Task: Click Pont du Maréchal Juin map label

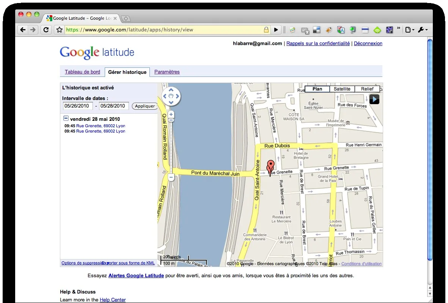Action: coord(215,173)
